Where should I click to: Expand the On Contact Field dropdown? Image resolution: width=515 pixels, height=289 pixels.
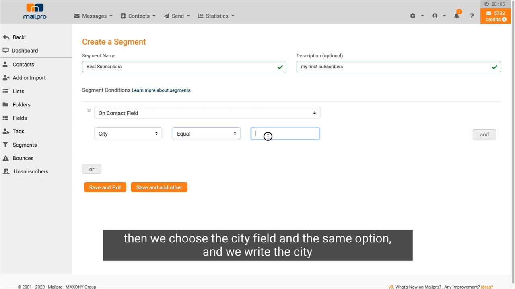click(x=207, y=113)
